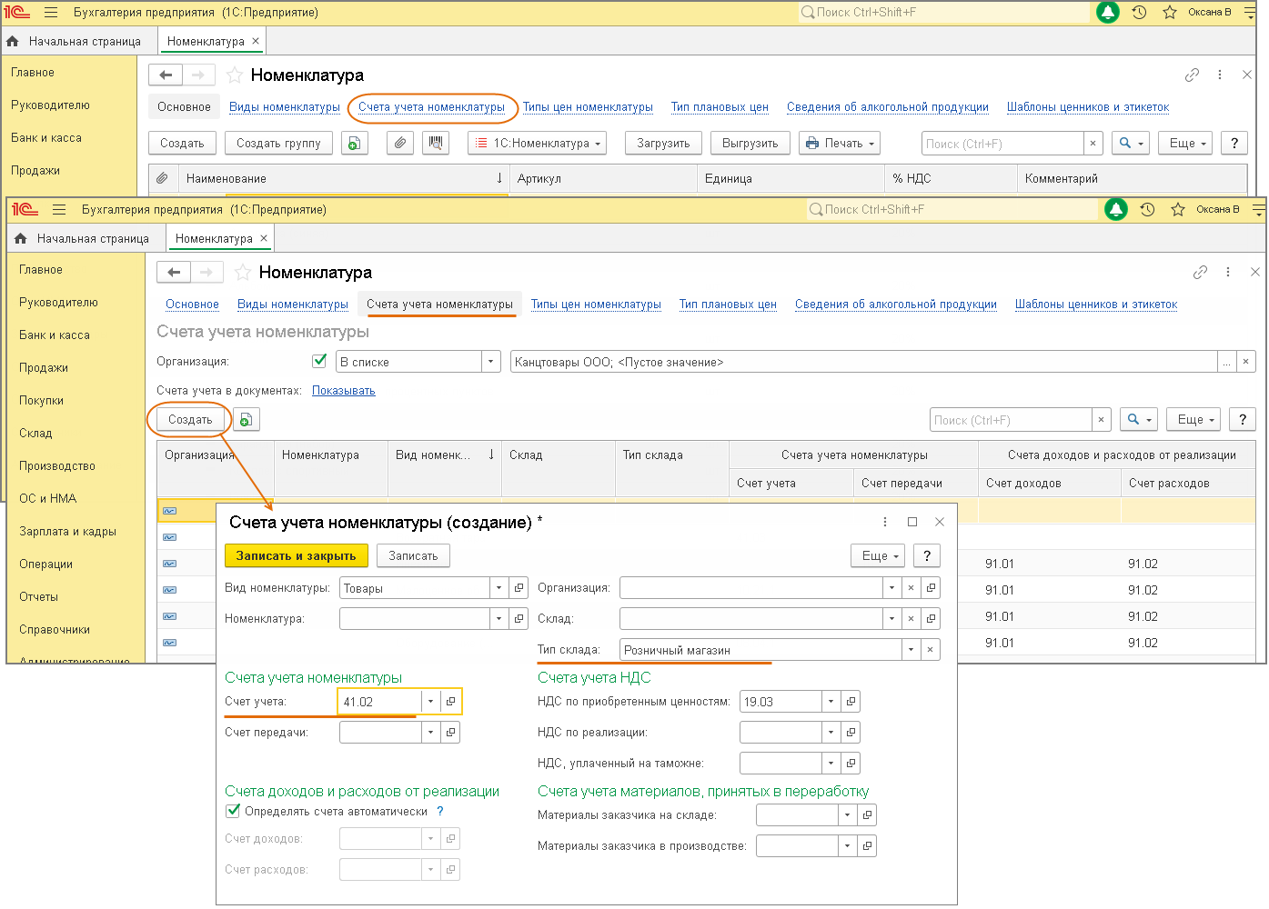The height and width of the screenshot is (909, 1269).
Task: Expand НДС по реализации dropdown
Action: pos(831,733)
